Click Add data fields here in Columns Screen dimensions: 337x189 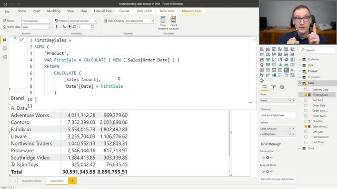[x=277, y=115]
